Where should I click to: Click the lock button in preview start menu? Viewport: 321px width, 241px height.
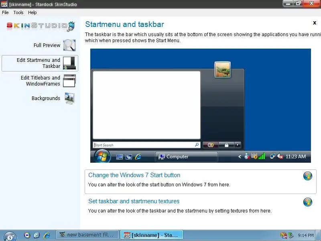tap(226, 145)
